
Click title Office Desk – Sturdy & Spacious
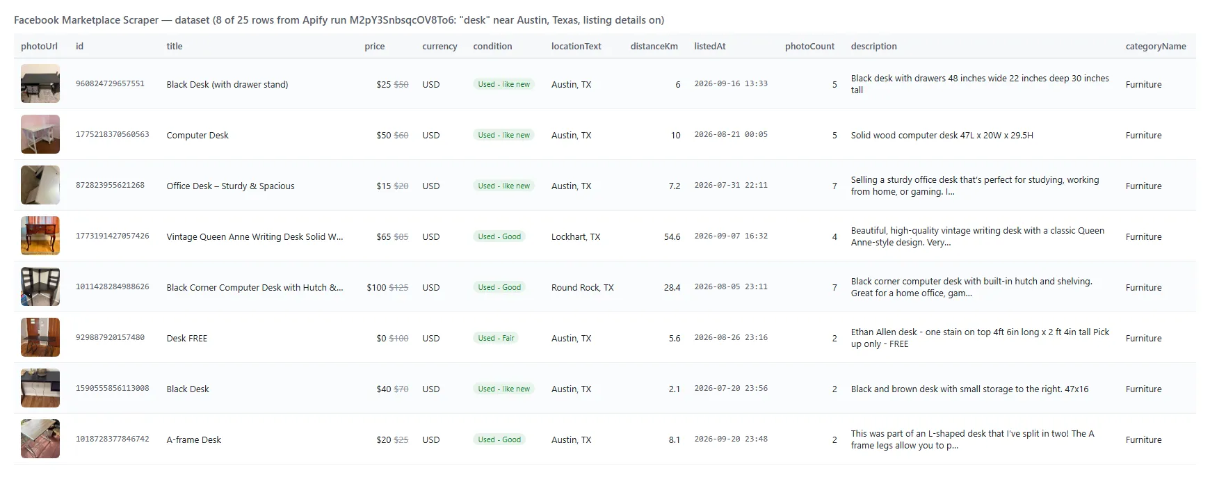pyautogui.click(x=230, y=186)
